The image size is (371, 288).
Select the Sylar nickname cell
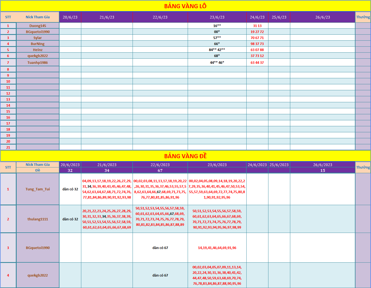click(x=38, y=38)
